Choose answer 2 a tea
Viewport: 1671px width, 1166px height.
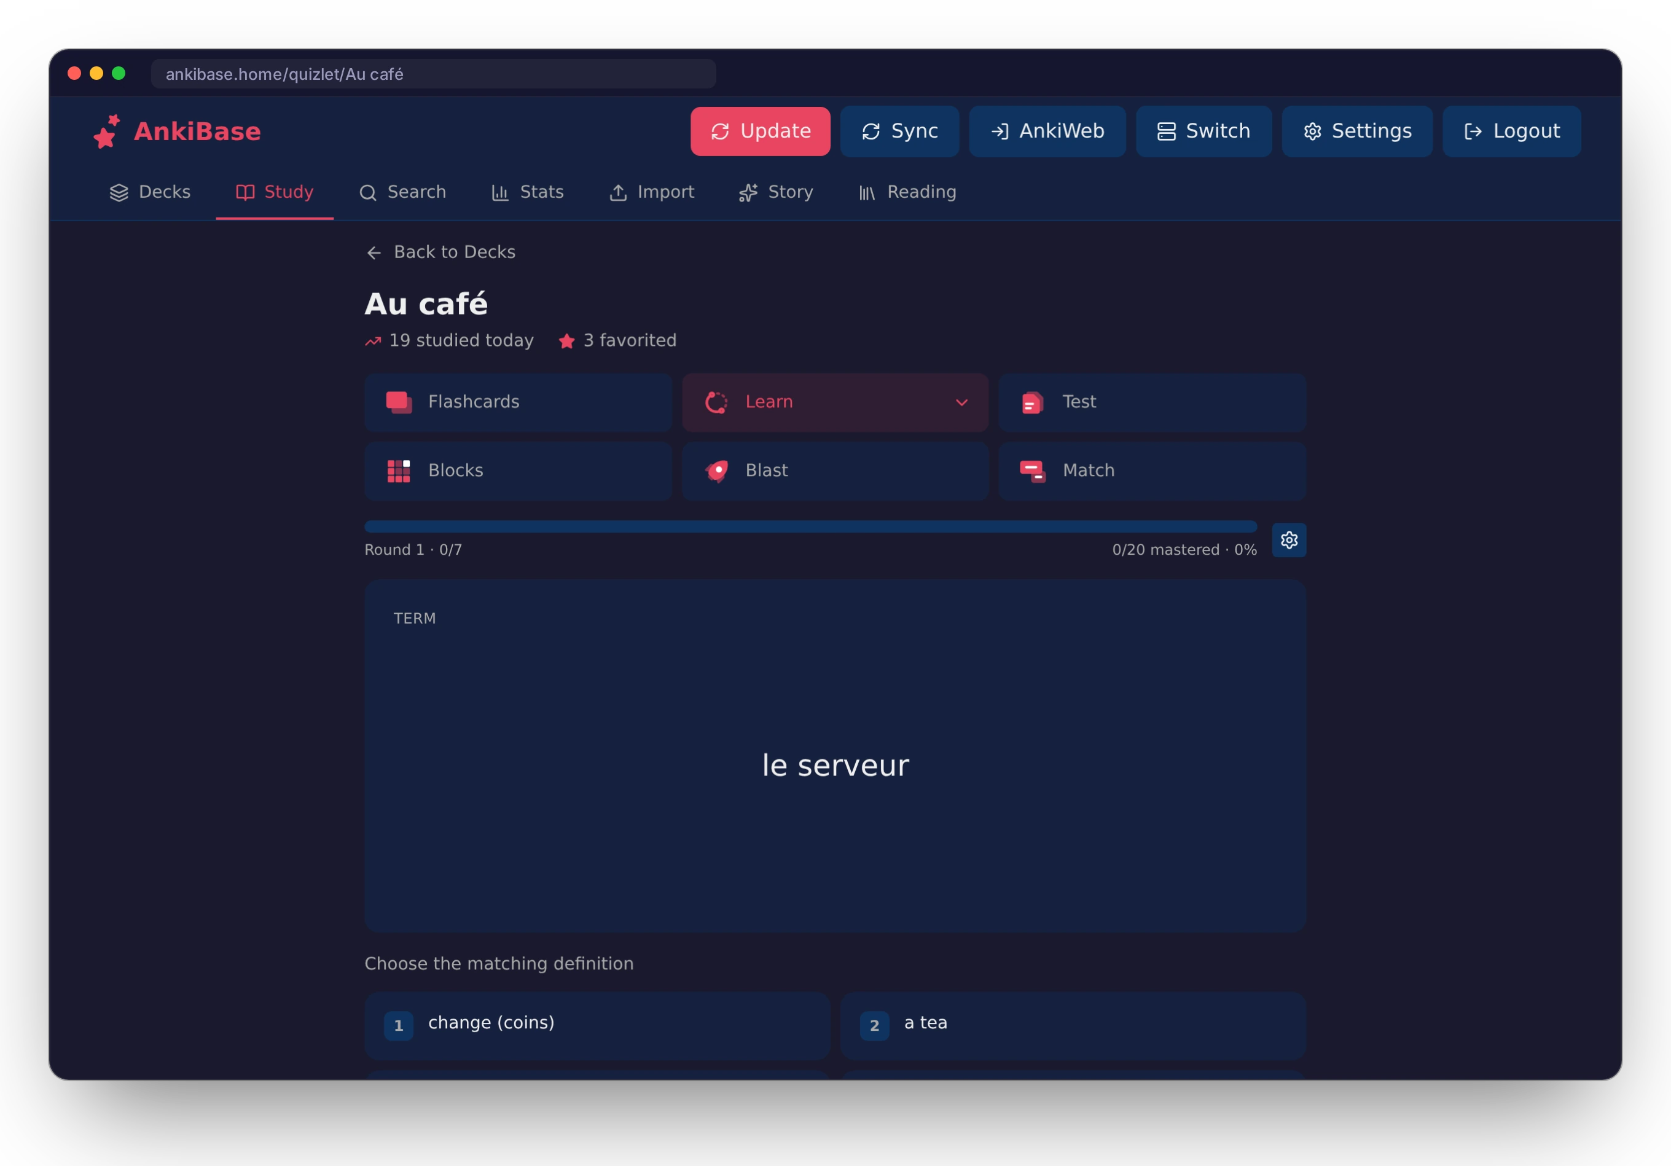pos(1073,1025)
